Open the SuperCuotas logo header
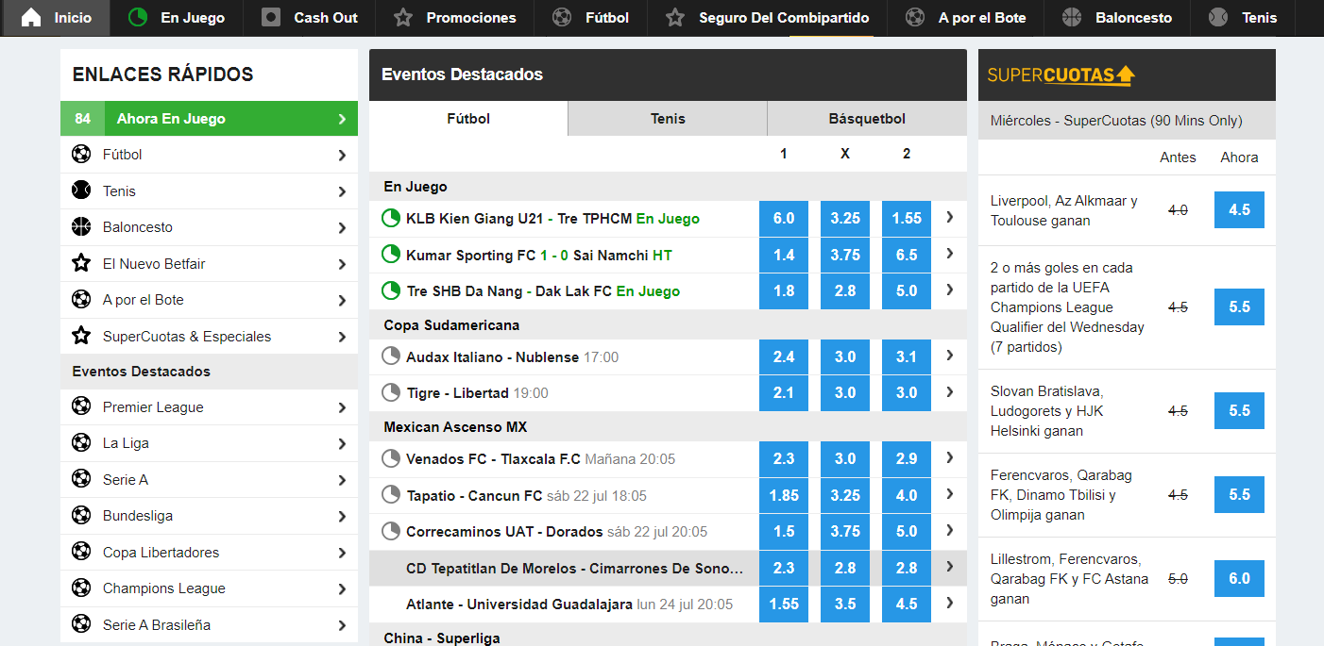1324x646 pixels. 1061,75
